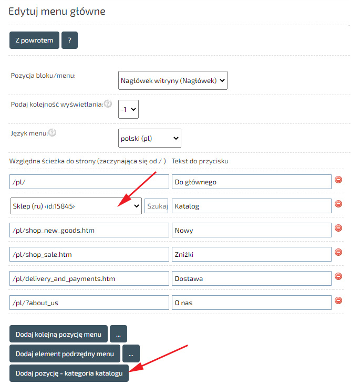This screenshot has width=351, height=385.
Task: Delete the 'O nas' menu row
Action: pos(338,300)
